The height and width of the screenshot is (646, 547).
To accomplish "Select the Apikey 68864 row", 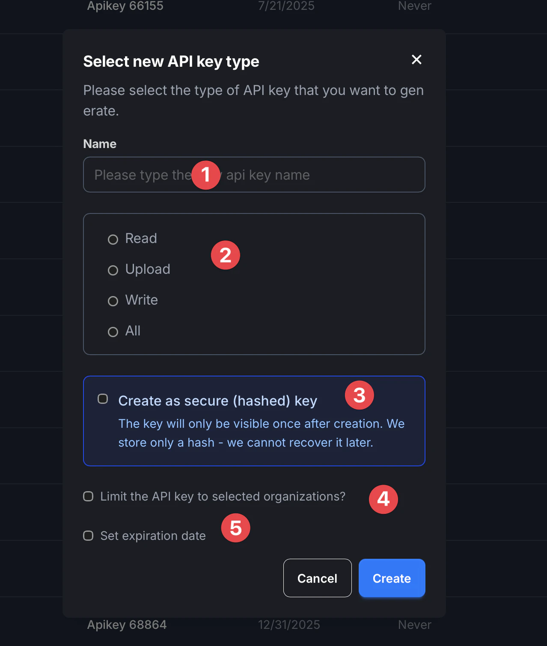I will pyautogui.click(x=127, y=625).
